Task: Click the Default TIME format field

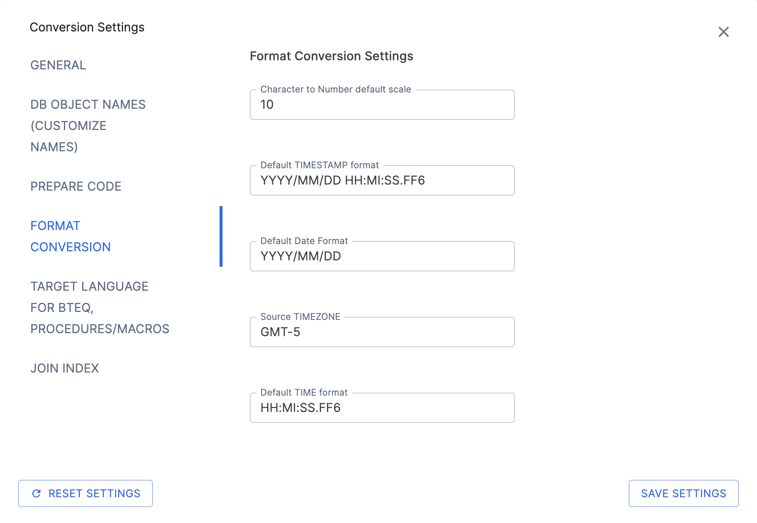Action: 382,408
